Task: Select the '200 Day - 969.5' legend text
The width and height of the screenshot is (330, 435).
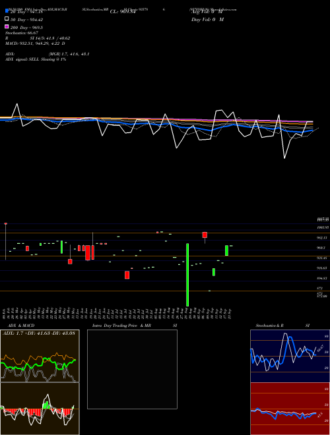Action: pyautogui.click(x=26, y=28)
